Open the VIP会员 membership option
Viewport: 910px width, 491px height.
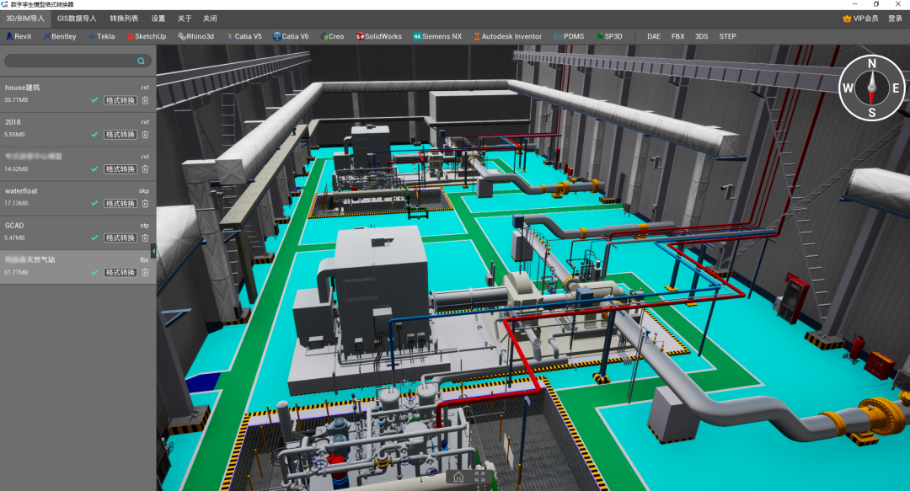860,19
